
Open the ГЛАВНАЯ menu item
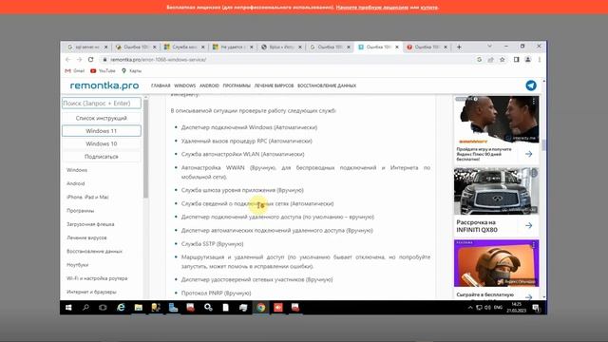[161, 85]
